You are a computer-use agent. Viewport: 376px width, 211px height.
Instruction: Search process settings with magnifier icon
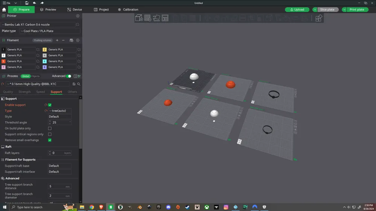(x=79, y=84)
